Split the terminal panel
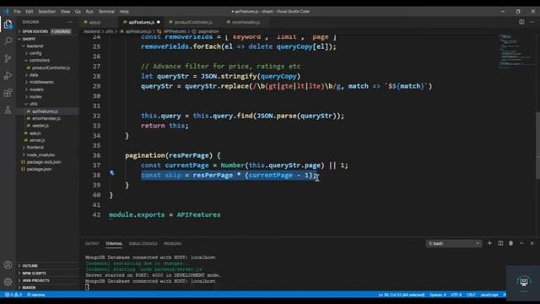540x304 pixels. 500,243
